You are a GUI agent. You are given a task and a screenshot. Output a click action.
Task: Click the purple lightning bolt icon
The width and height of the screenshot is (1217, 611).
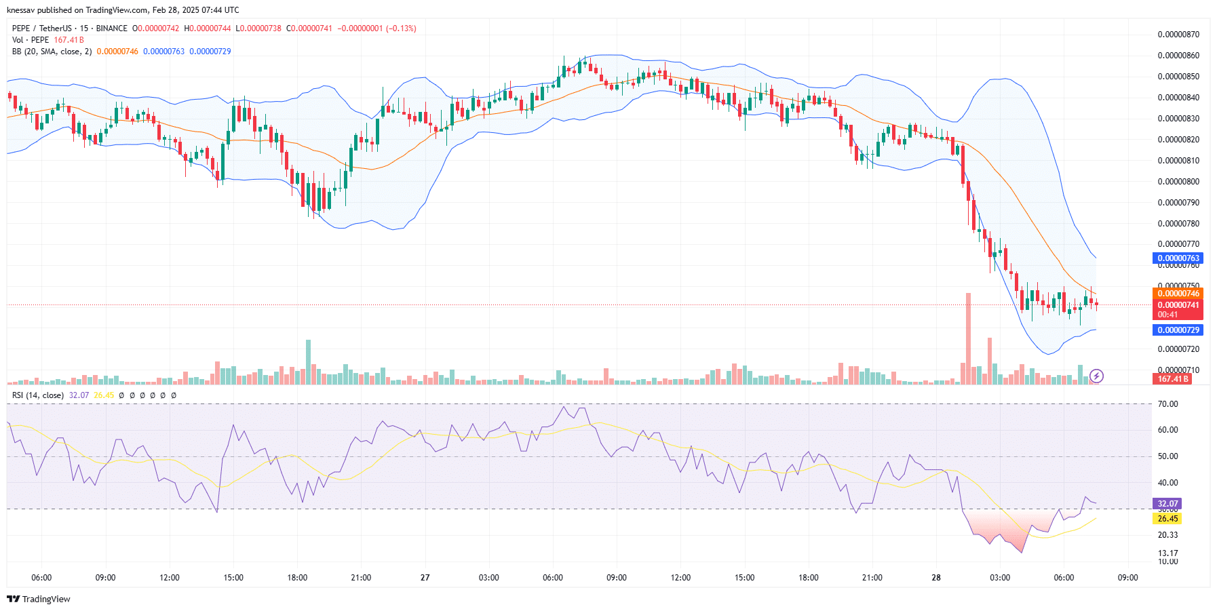(1096, 376)
